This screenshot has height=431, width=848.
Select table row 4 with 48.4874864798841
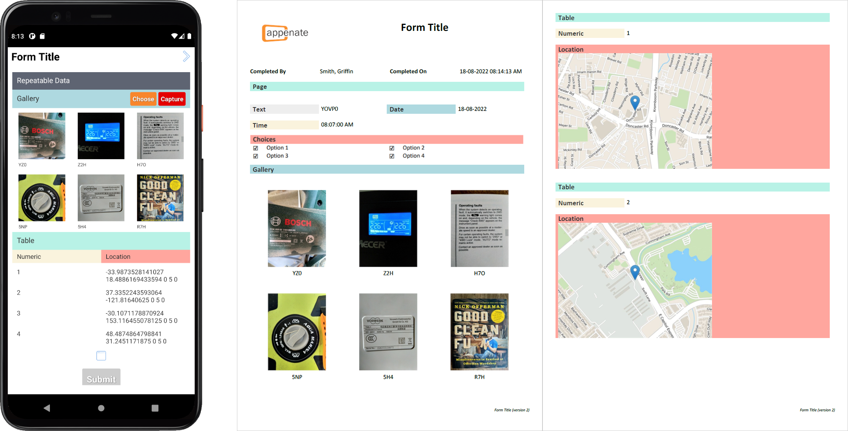click(101, 337)
